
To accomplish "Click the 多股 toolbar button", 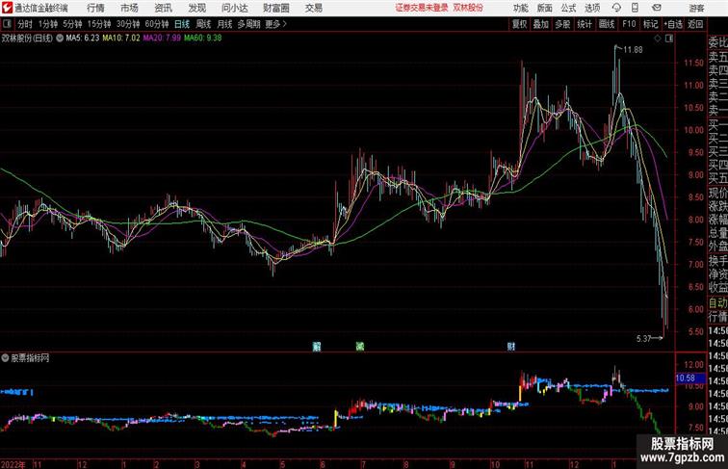I will (562, 24).
